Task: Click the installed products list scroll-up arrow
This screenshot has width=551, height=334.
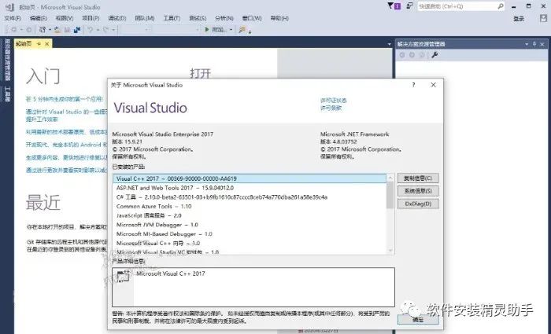Action: pyautogui.click(x=390, y=178)
